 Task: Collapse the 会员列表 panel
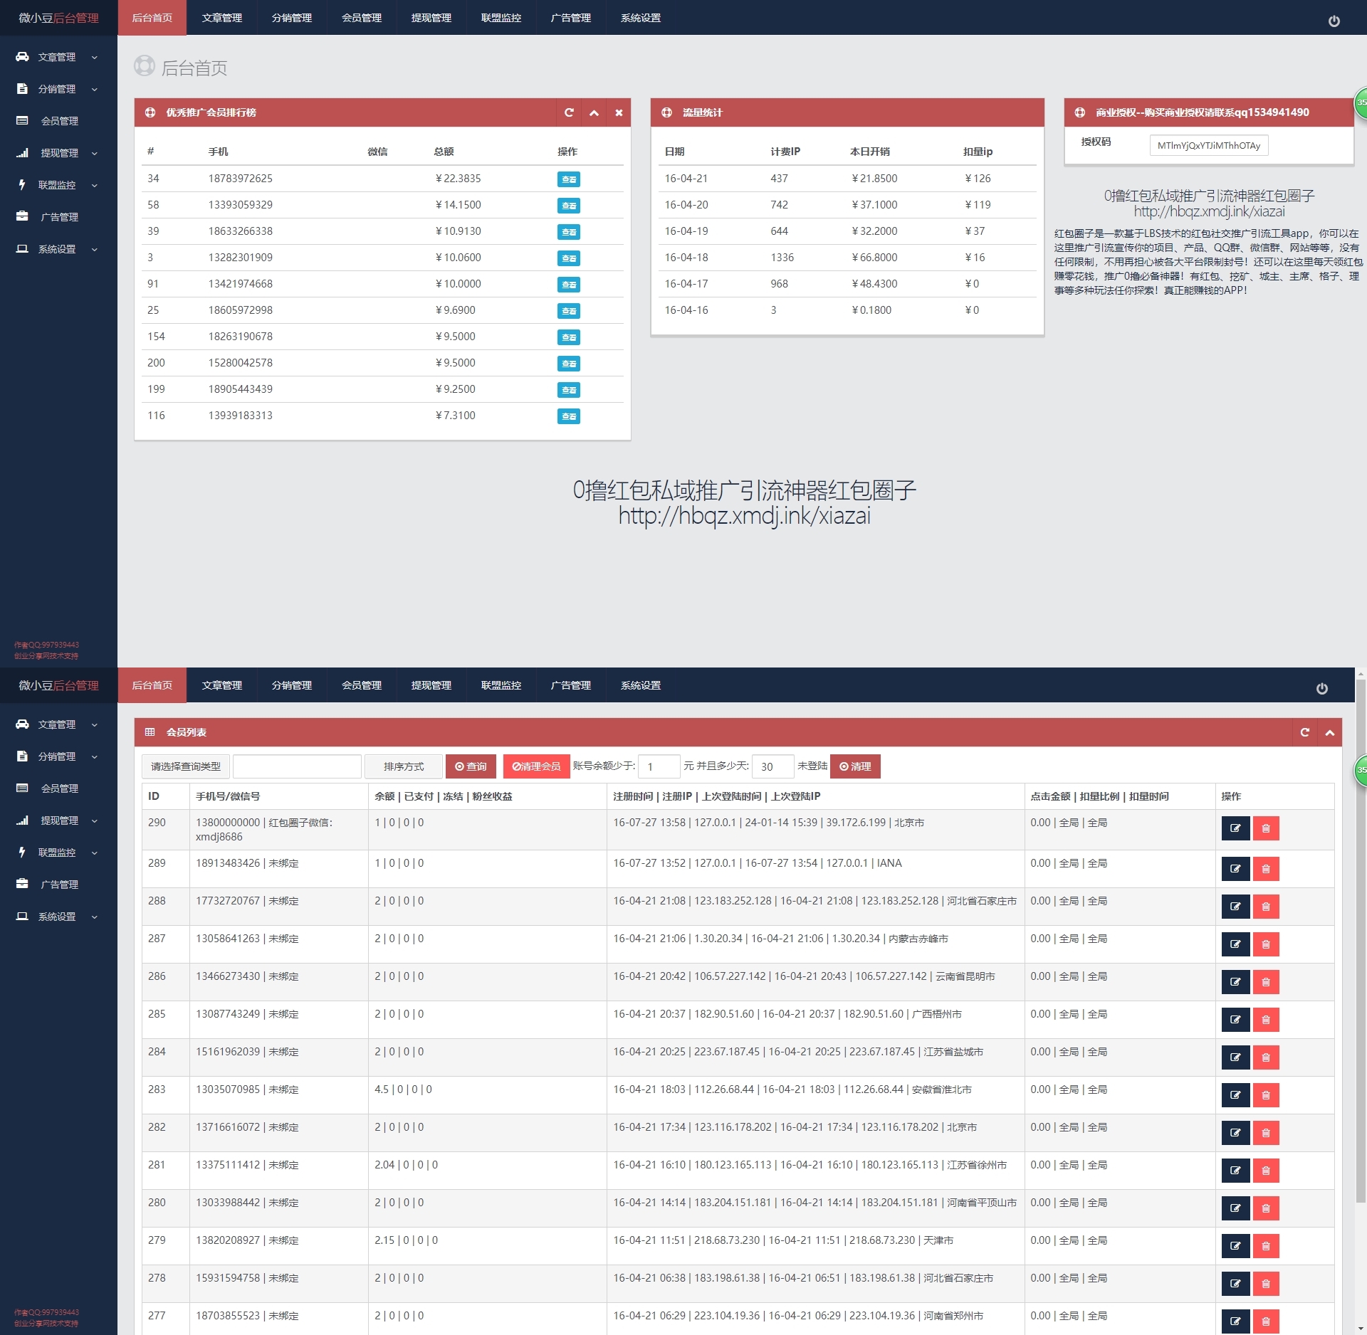tap(1329, 732)
